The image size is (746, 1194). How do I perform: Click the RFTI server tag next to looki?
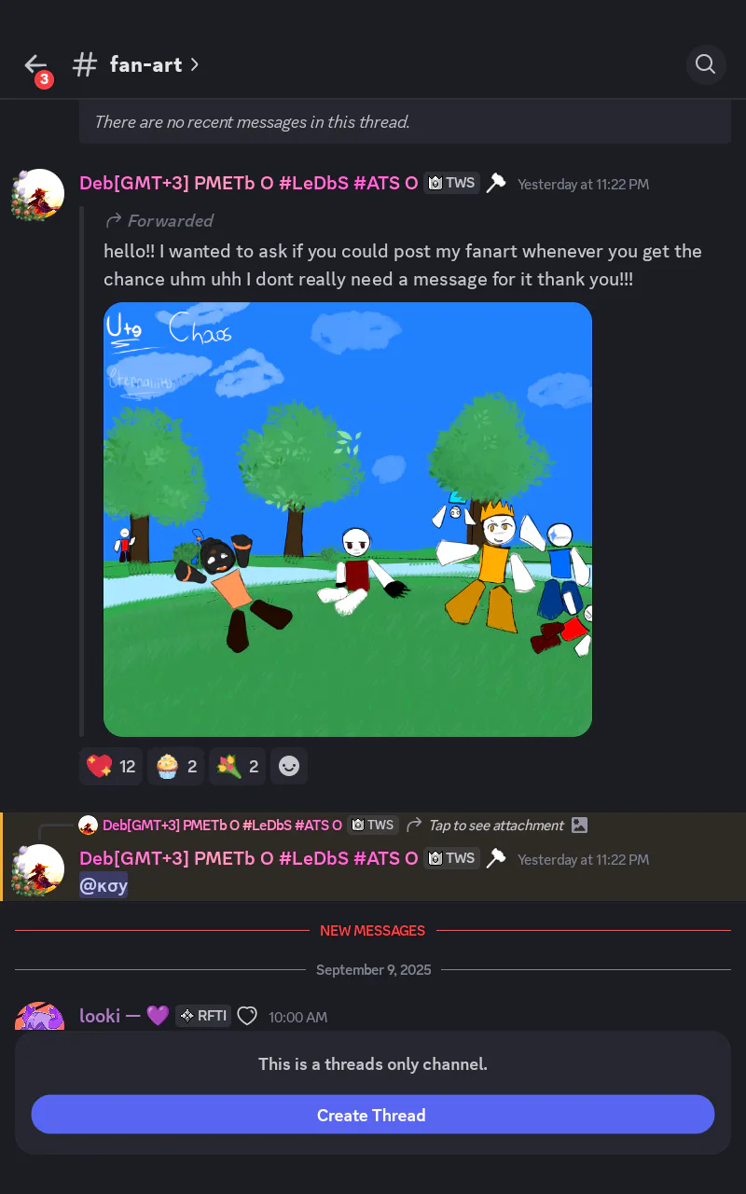click(203, 1016)
